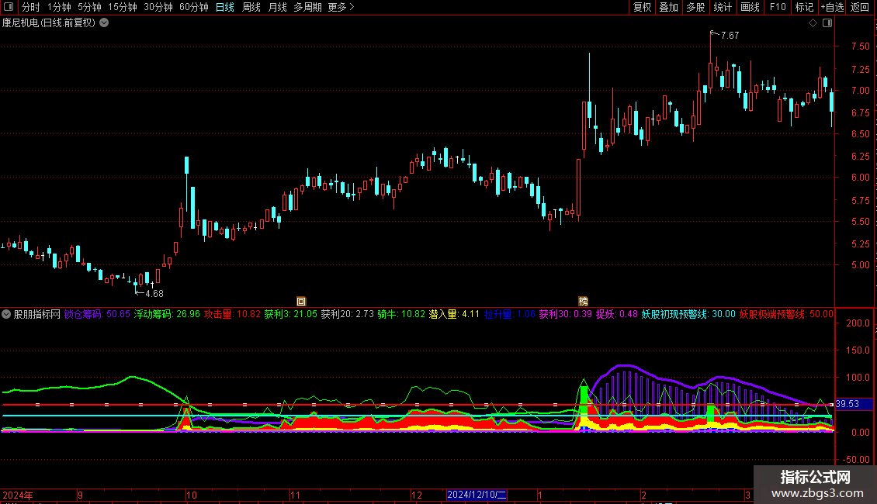Click the 康尼机电(日线.前复权) chart title
This screenshot has width=877, height=504.
coord(49,23)
